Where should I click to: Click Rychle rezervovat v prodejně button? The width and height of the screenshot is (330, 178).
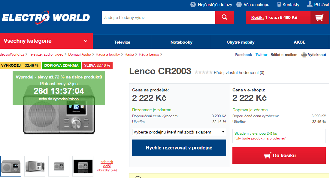coord(179,148)
